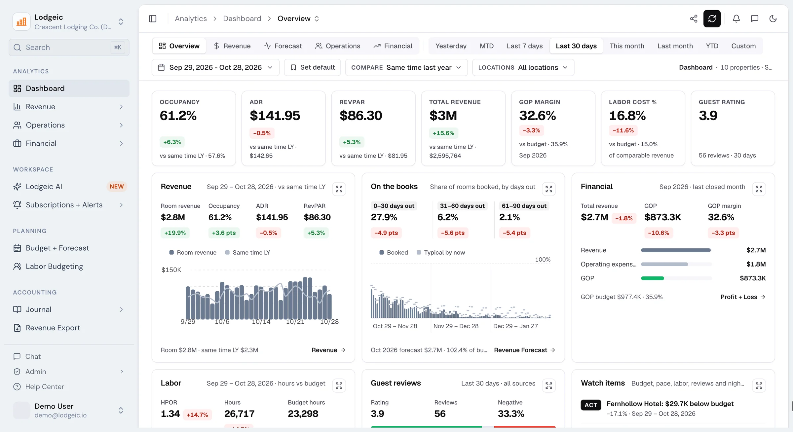The image size is (793, 432).
Task: Switch to the Forecast tab
Action: 283,46
